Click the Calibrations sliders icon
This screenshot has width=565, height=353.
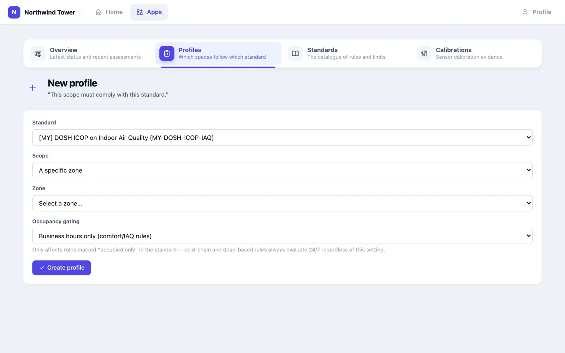424,54
